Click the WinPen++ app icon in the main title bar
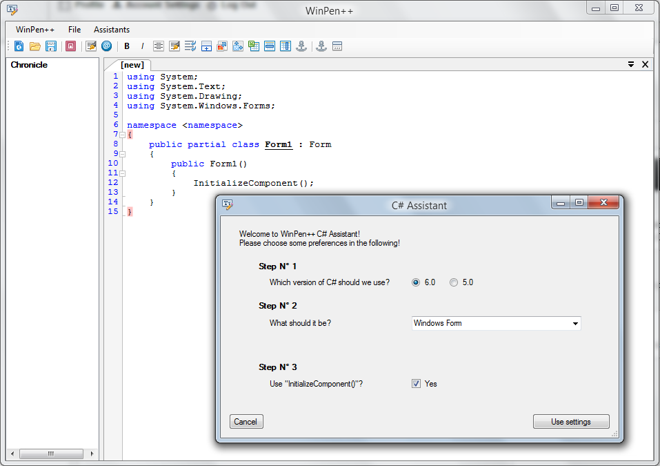660x466 pixels. 12,10
